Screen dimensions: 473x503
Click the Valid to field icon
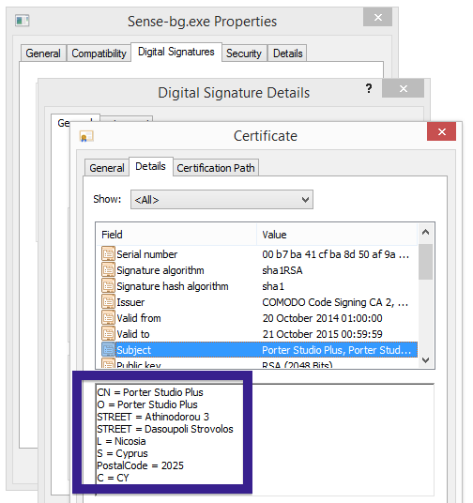(x=108, y=334)
